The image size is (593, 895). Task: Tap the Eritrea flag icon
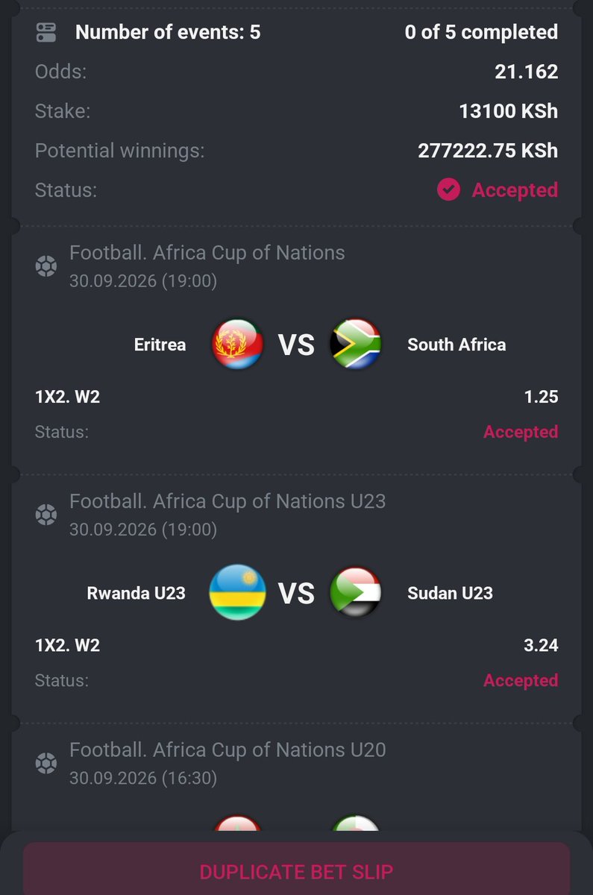237,345
